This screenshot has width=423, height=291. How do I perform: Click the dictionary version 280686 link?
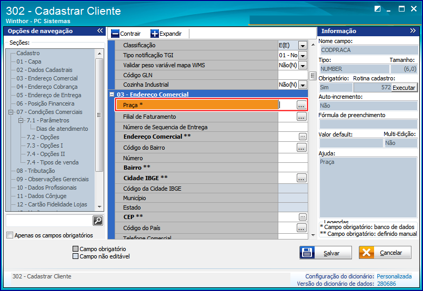coord(386,284)
